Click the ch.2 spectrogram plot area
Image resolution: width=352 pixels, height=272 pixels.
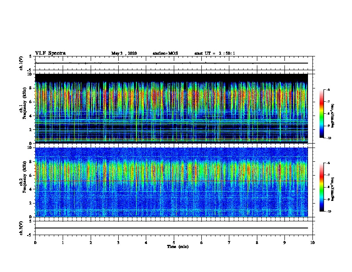172,182
